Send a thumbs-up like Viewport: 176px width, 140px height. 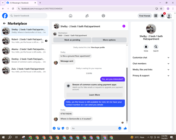pos(125,128)
